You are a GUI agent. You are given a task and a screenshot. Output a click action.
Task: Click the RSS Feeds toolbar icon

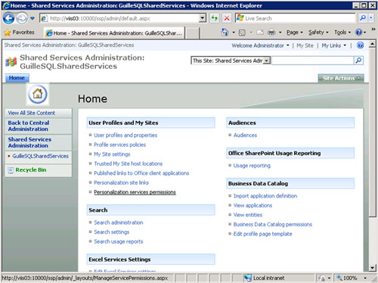pos(242,33)
